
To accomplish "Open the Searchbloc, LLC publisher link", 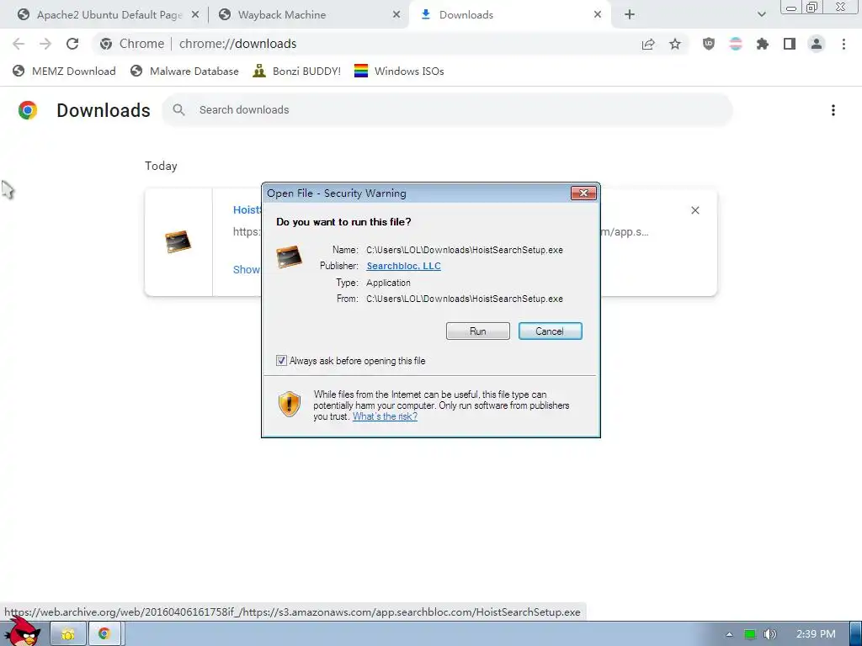I will tap(403, 266).
